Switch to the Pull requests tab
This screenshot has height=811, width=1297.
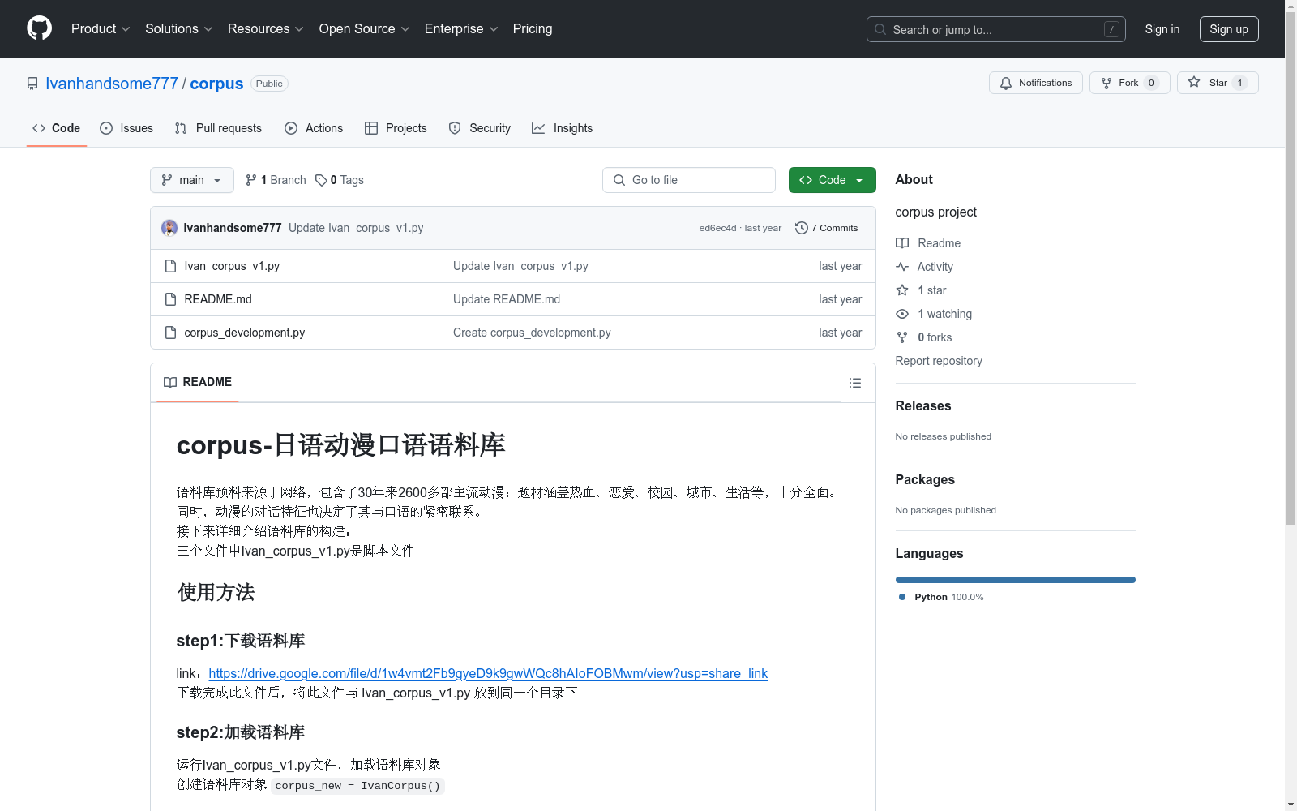click(x=218, y=128)
